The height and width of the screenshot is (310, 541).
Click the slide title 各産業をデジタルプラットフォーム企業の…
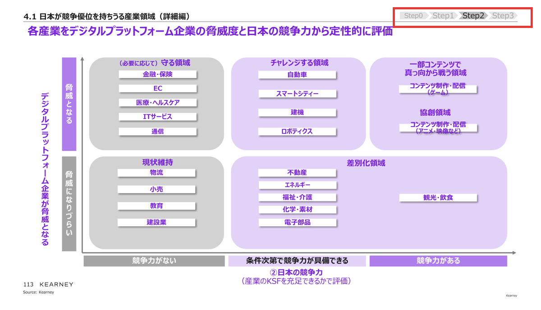point(210,32)
